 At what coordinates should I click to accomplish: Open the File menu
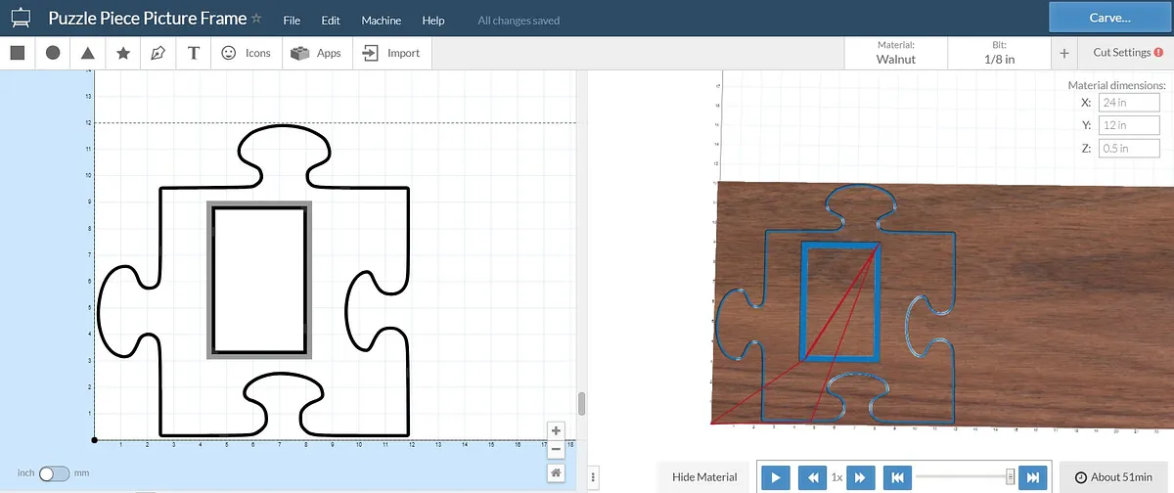coord(292,21)
